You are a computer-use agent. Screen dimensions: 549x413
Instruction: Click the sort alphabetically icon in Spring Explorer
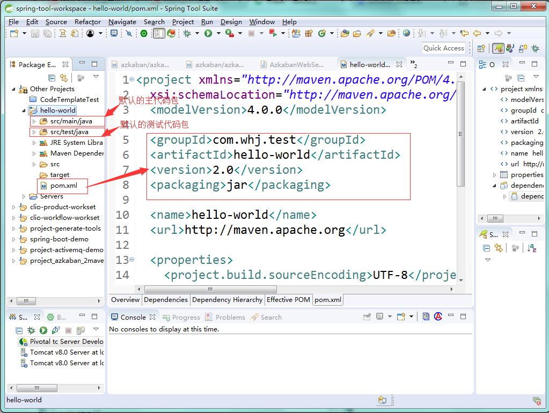click(x=532, y=248)
